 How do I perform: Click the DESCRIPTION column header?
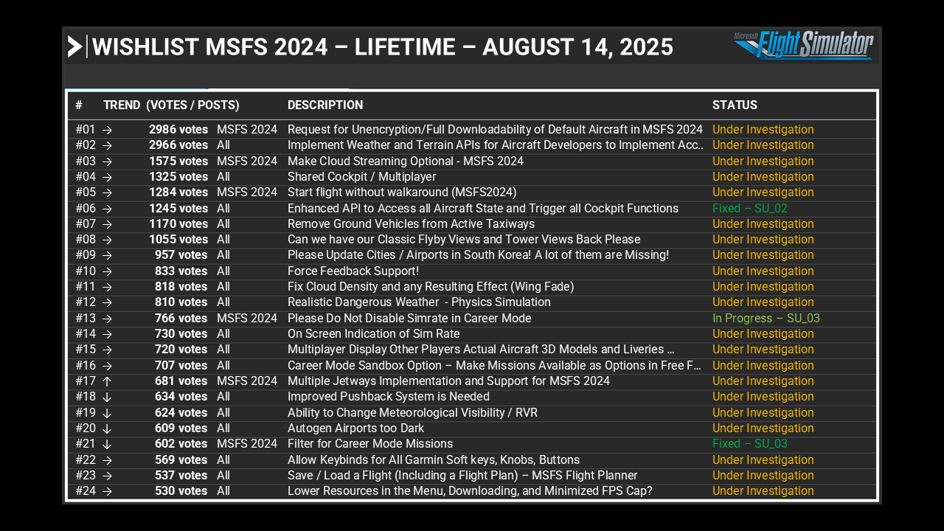325,105
